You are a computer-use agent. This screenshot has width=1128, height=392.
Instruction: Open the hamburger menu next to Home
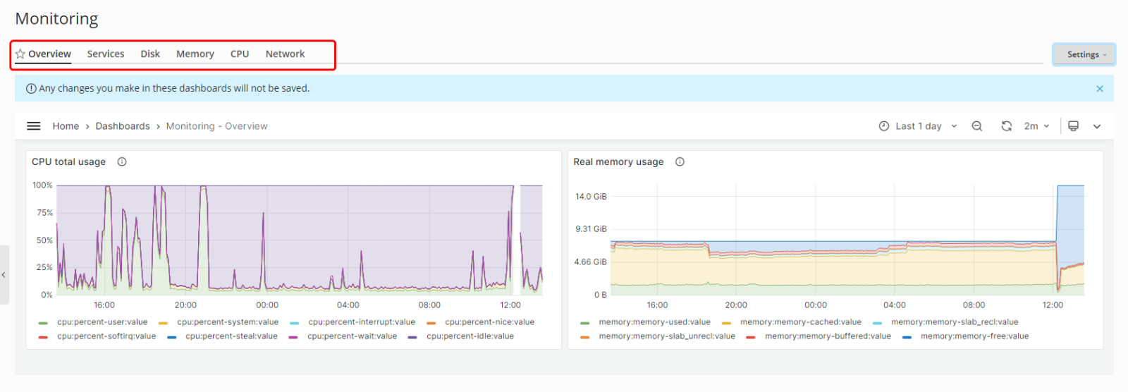tap(33, 126)
